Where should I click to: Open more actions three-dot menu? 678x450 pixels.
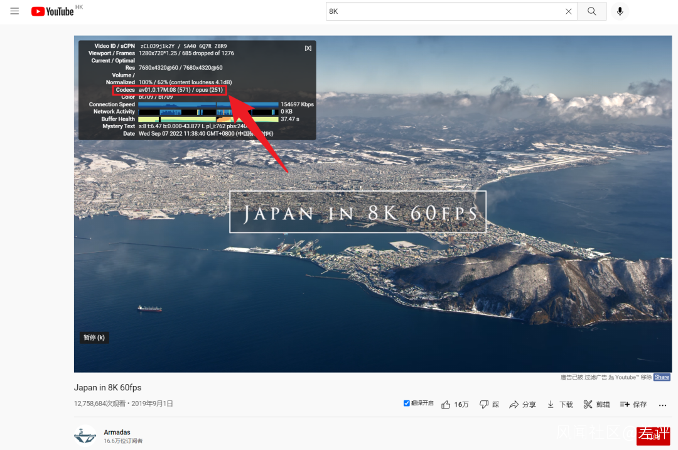point(662,405)
